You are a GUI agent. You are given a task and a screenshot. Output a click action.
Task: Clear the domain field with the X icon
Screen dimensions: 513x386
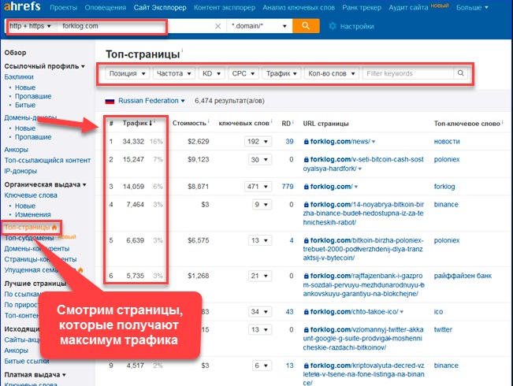pyautogui.click(x=218, y=26)
